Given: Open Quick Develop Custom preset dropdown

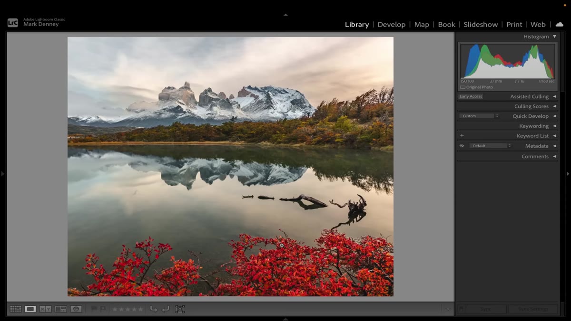Looking at the screenshot, I should tap(479, 116).
